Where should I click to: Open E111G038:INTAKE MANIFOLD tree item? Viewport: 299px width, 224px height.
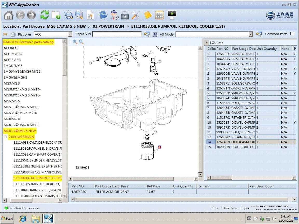38,172
